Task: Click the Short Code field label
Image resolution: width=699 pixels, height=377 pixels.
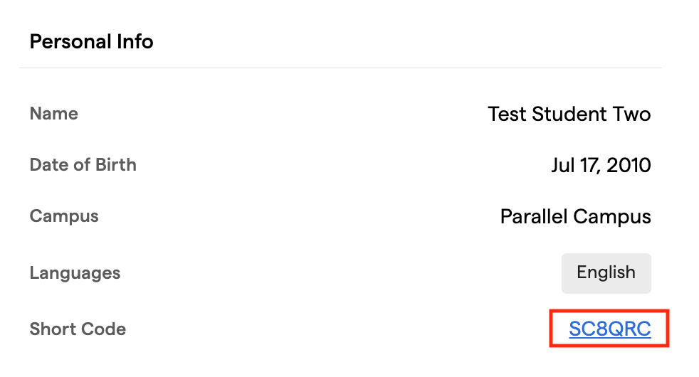Action: tap(78, 329)
